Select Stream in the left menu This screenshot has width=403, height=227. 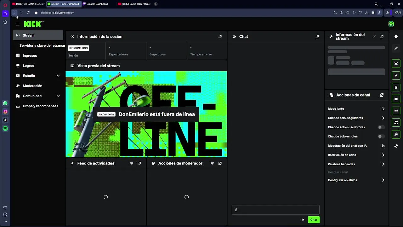coord(38,35)
